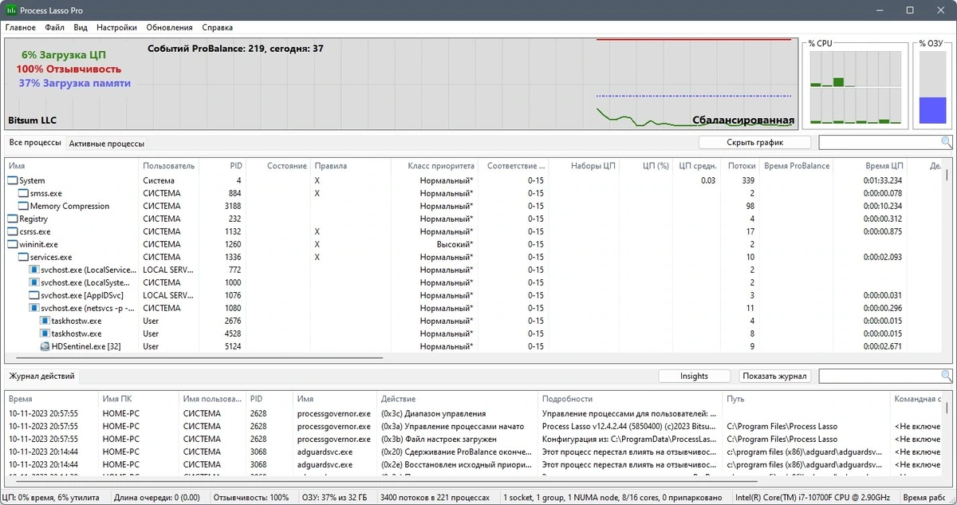Click the Время ProBalance column header

click(797, 166)
